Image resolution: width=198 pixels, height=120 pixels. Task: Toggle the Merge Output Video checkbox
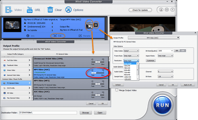(117, 90)
